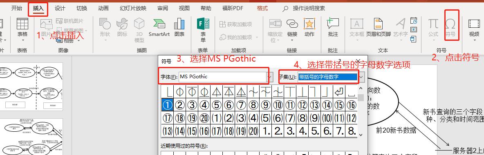Image resolution: width=484 pixels, height=155 pixels.
Task: Click the 带括号的字母数字 subset field
Action: tap(328, 77)
